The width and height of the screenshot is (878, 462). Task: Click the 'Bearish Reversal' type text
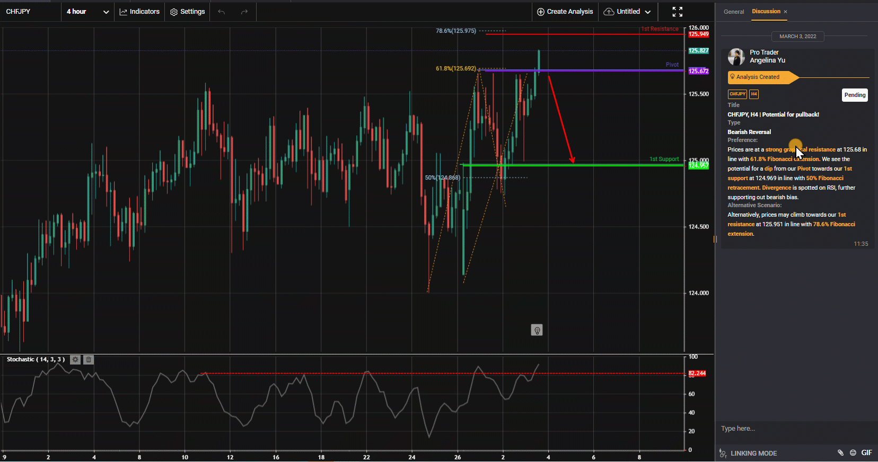click(x=749, y=132)
